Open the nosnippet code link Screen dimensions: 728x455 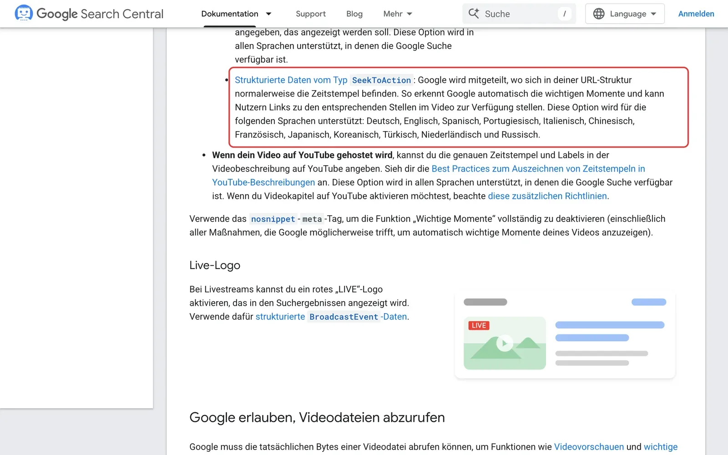273,219
